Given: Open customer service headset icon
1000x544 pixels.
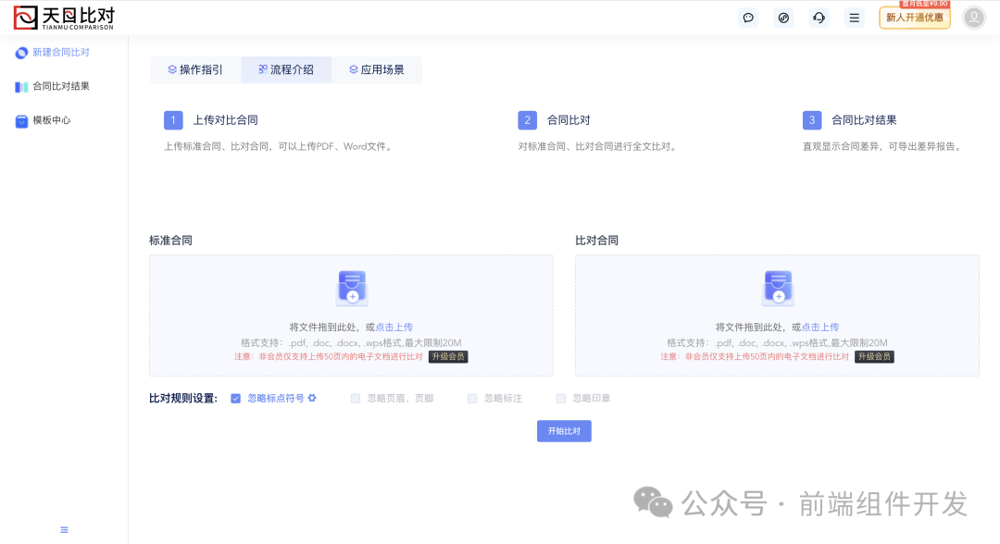Looking at the screenshot, I should click(x=819, y=18).
